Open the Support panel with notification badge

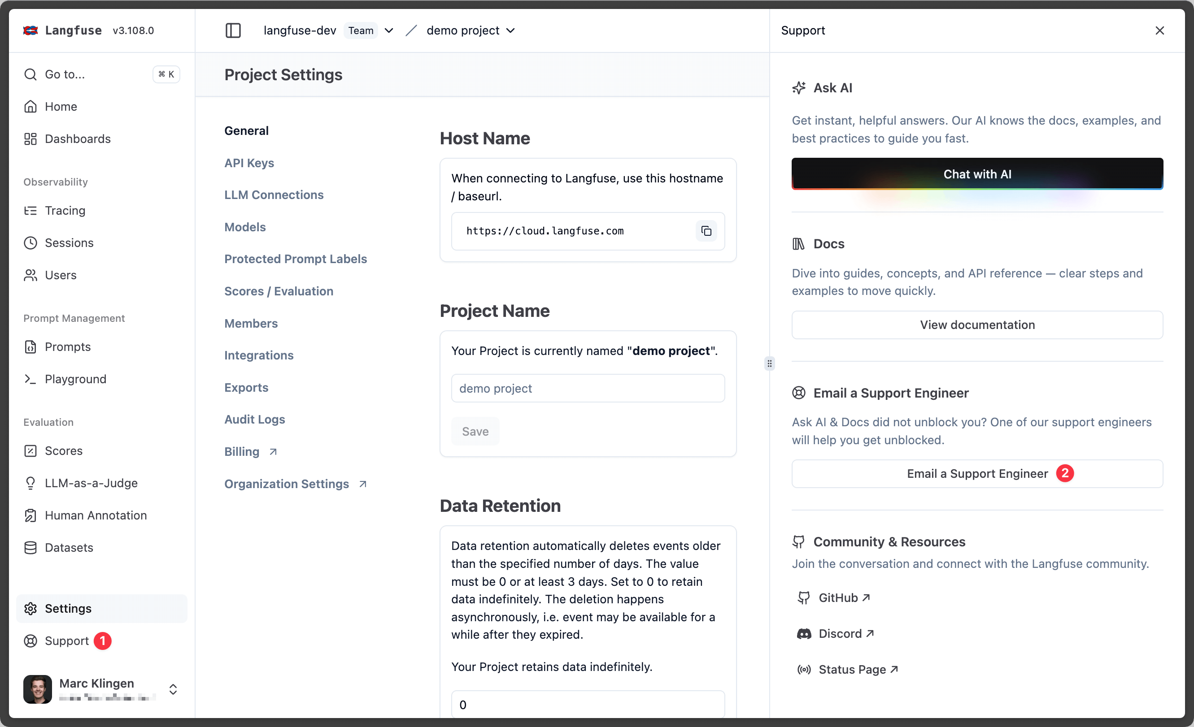click(66, 640)
